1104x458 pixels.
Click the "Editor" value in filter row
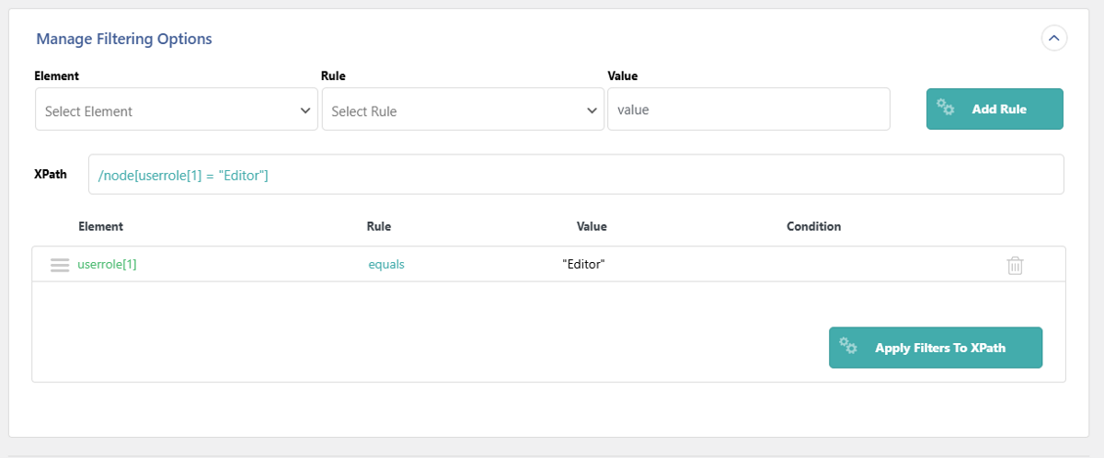click(x=583, y=265)
